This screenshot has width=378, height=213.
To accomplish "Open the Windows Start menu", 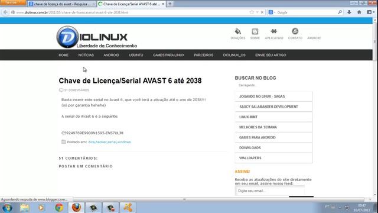I will click(x=7, y=208).
